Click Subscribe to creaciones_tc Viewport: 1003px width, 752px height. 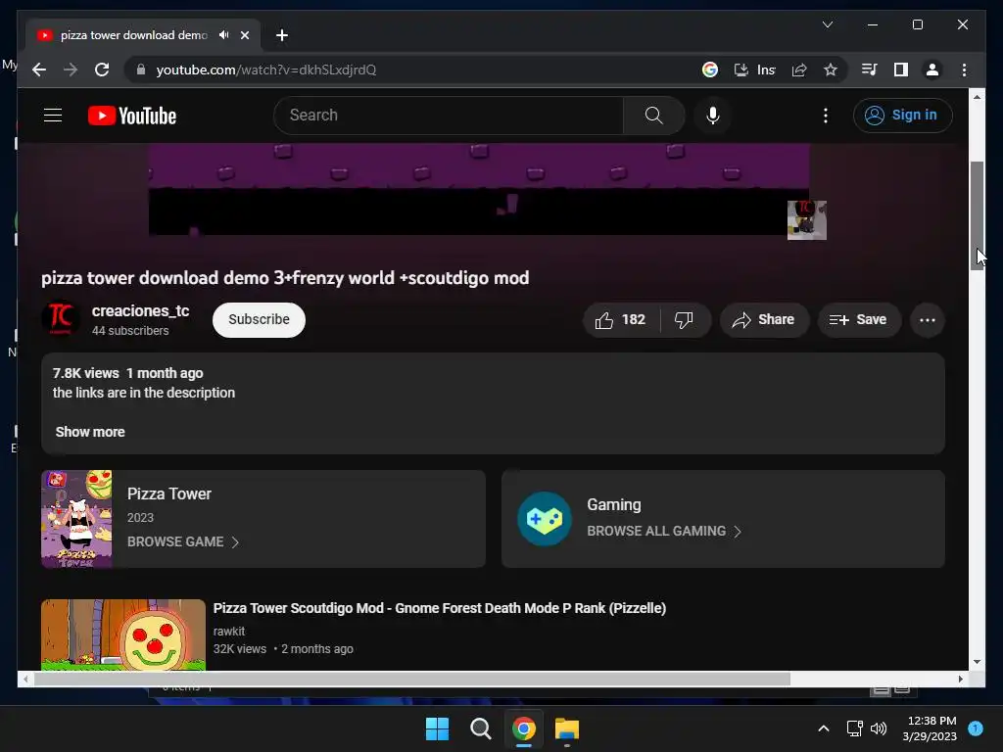[x=259, y=320]
